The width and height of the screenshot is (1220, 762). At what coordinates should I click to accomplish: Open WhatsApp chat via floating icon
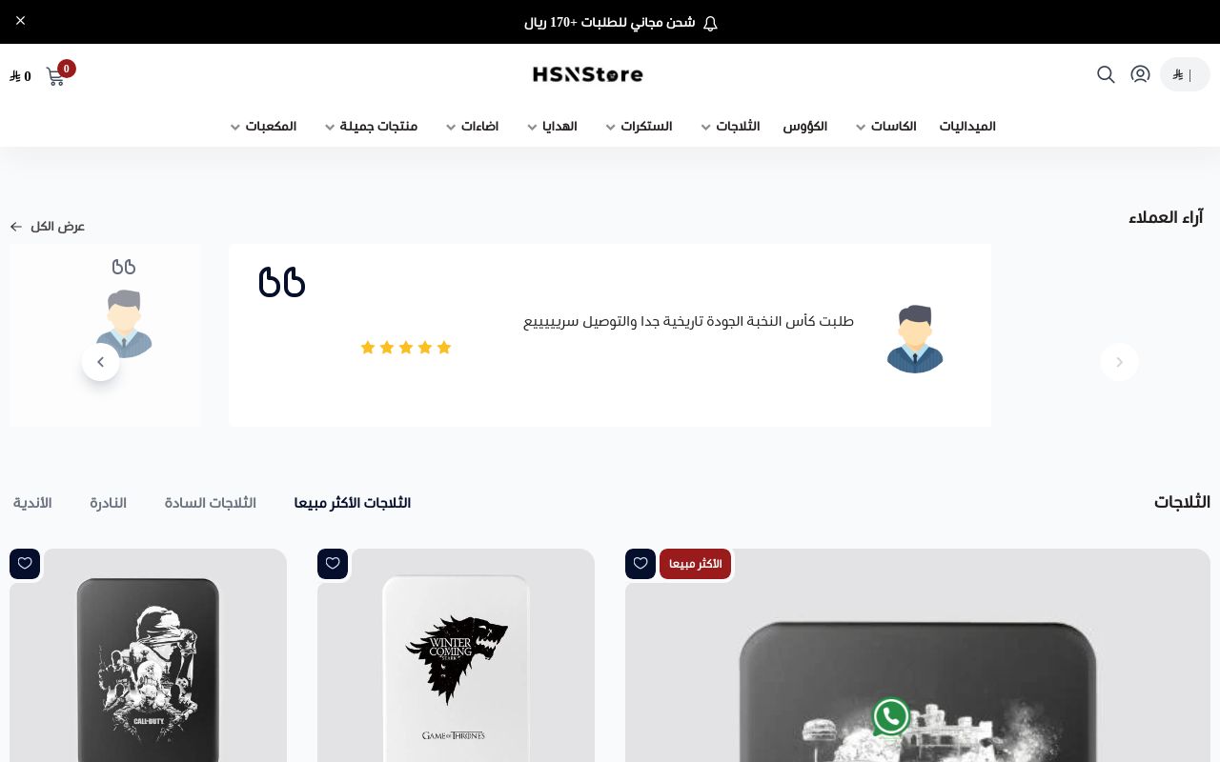890,716
